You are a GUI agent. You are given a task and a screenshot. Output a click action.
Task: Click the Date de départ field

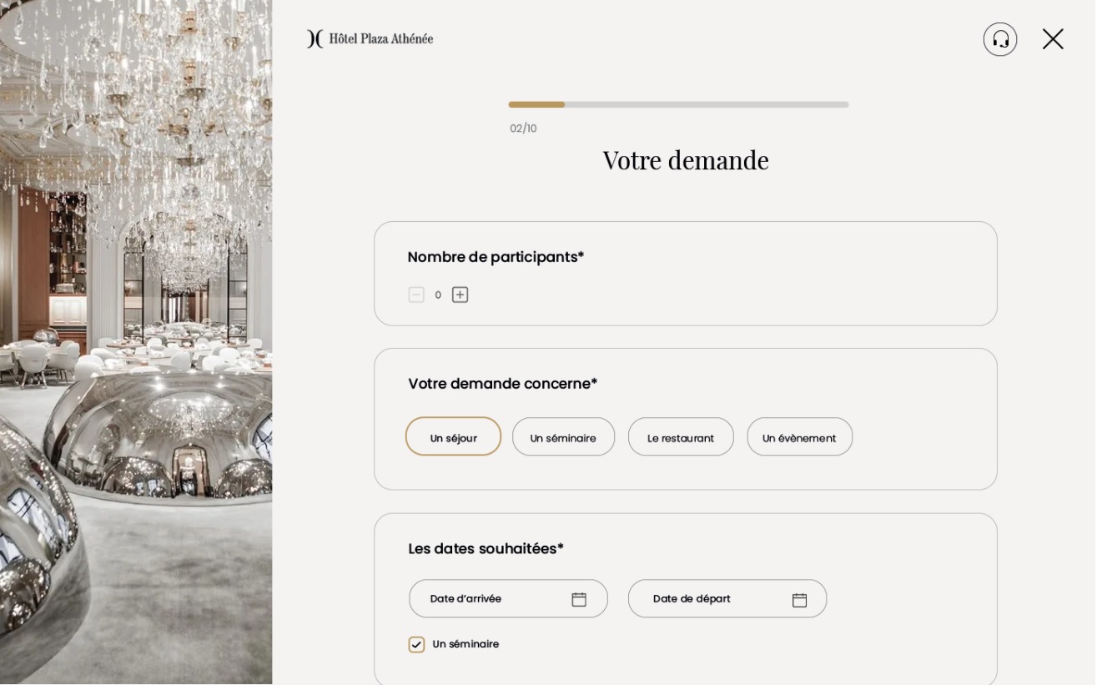coord(727,598)
